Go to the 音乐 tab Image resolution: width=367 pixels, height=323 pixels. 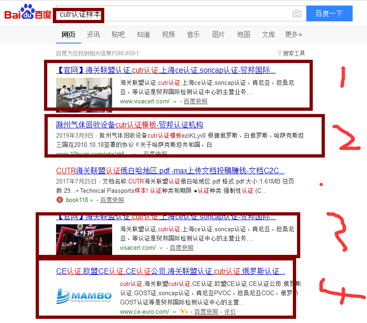click(x=193, y=35)
